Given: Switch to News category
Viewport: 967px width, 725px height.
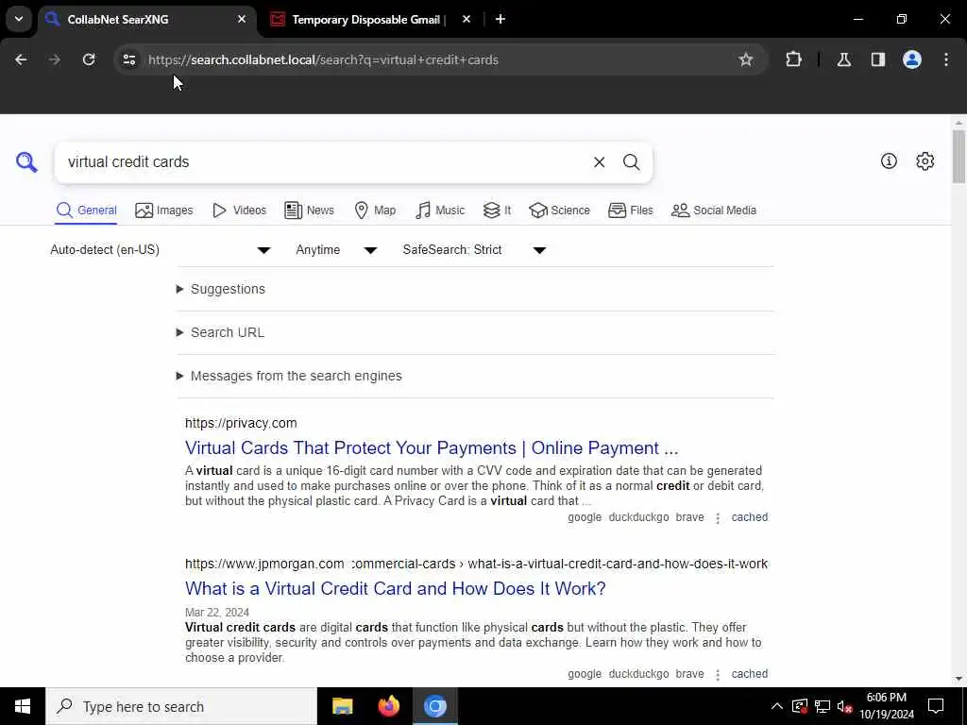Looking at the screenshot, I should (309, 211).
